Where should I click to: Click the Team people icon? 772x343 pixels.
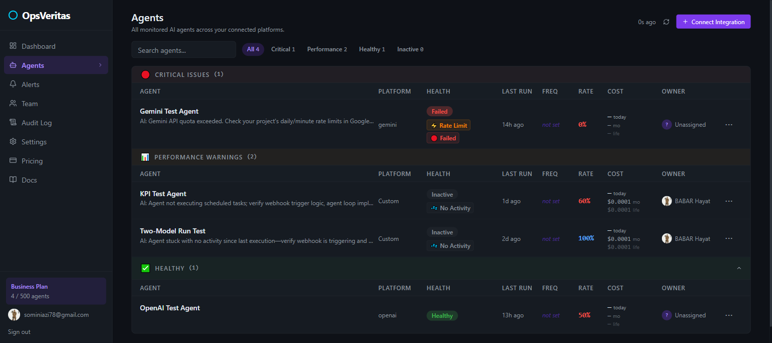[13, 104]
